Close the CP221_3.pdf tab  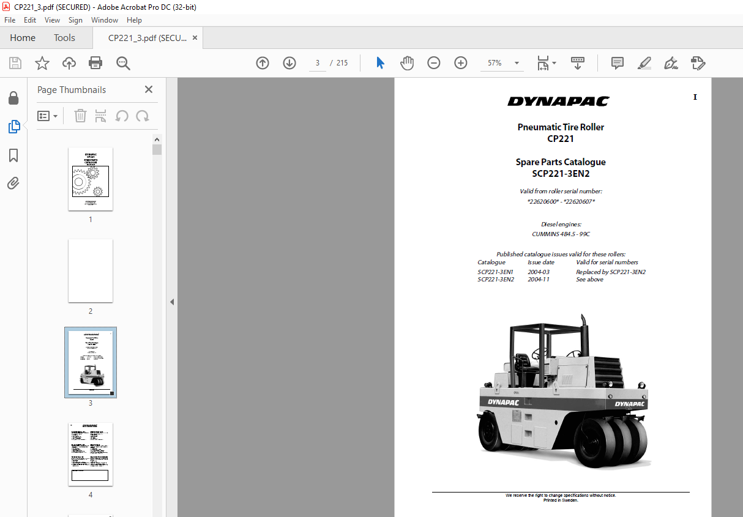[195, 38]
